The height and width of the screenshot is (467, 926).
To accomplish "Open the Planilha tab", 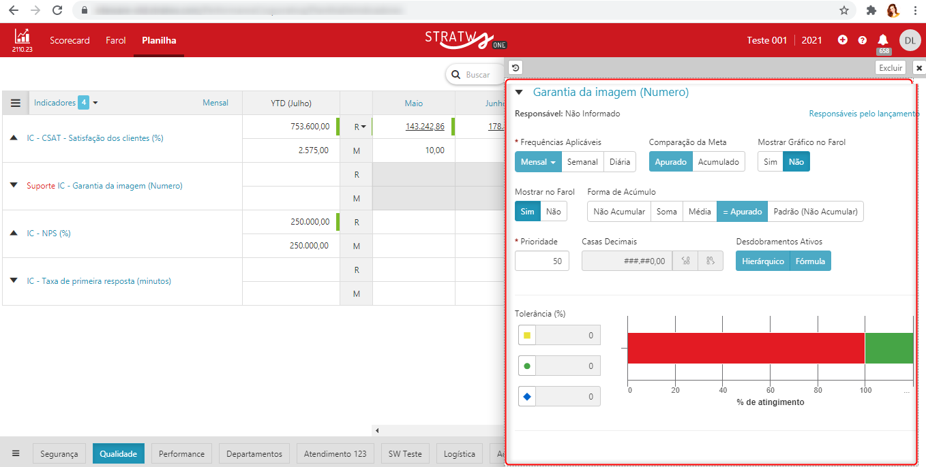I will (159, 40).
